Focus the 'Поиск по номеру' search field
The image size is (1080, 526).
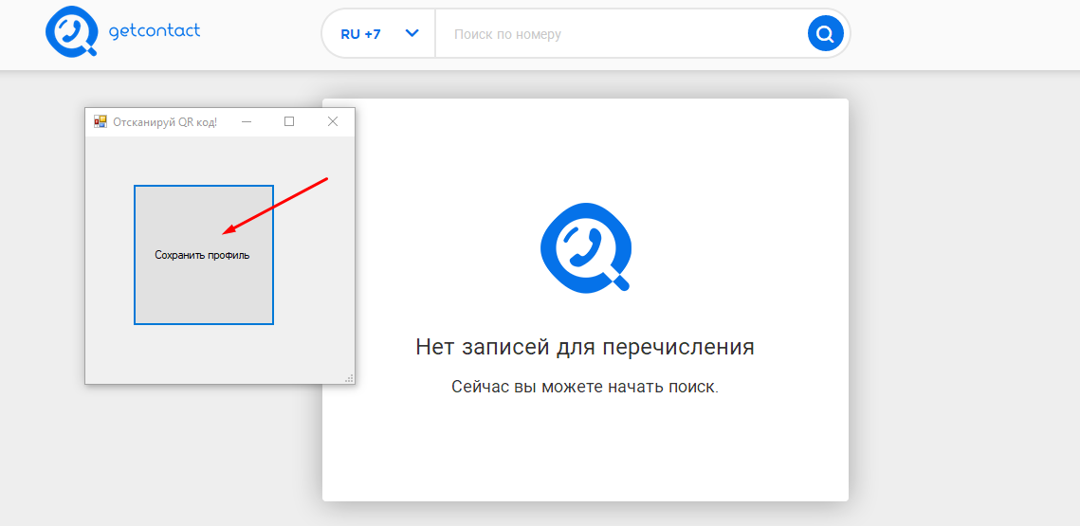(x=620, y=34)
